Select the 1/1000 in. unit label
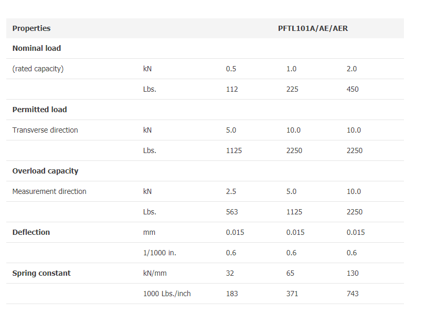The image size is (426, 314). point(159,253)
